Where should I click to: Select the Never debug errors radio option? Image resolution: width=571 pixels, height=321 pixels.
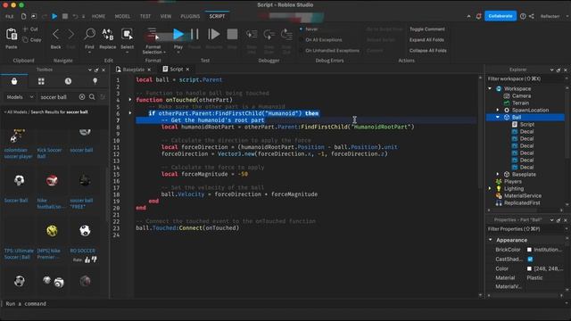(x=301, y=29)
